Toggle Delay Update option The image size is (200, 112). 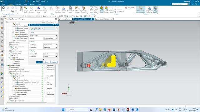[155, 10]
